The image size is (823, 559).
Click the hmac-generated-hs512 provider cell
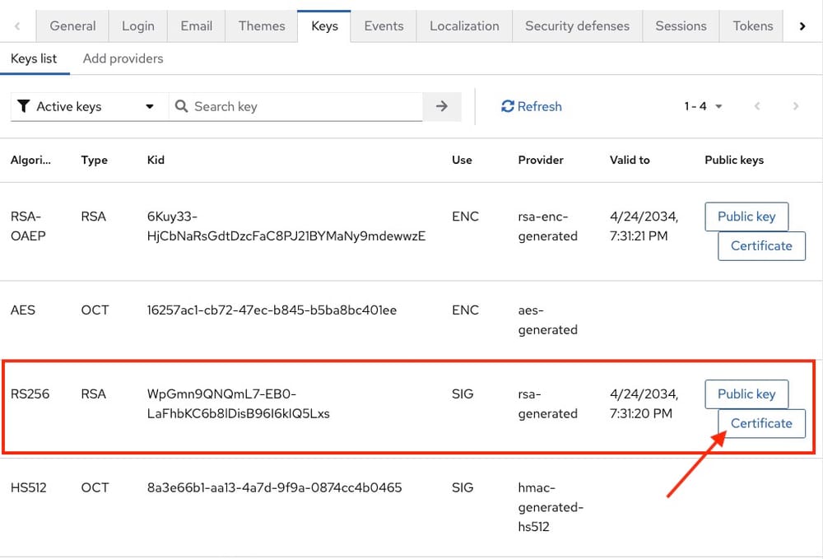tap(551, 507)
